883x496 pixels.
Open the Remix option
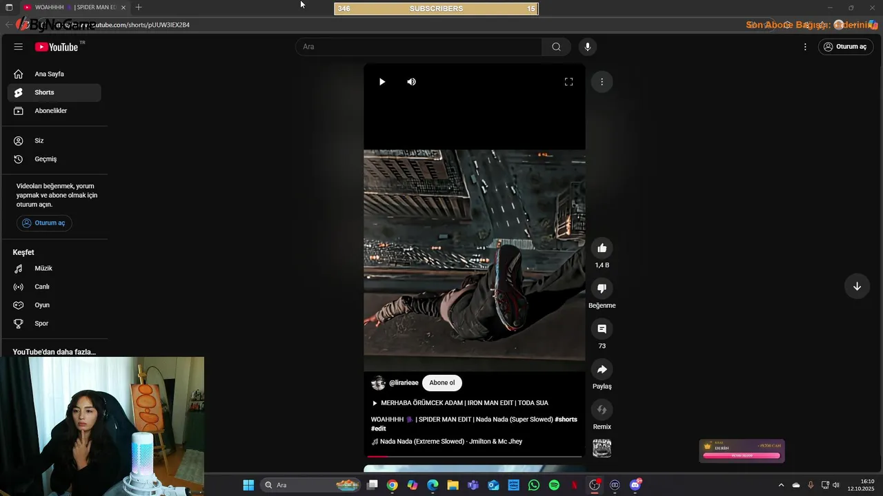point(602,410)
